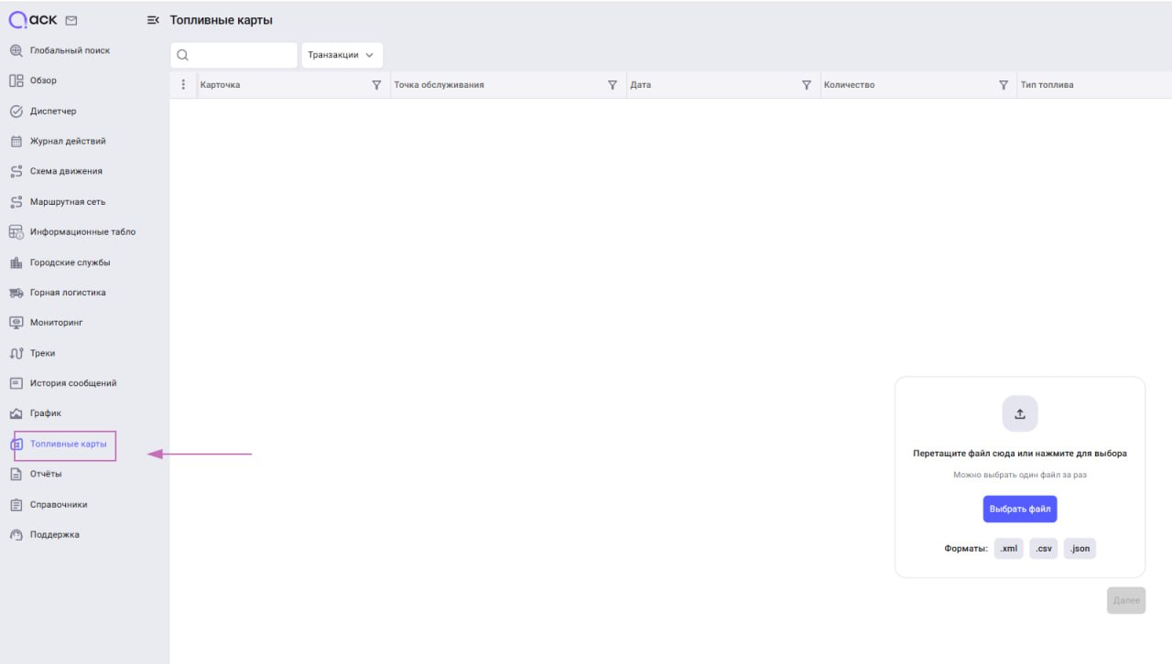Open the Транзакции dropdown
The image size is (1172, 664).
[342, 55]
